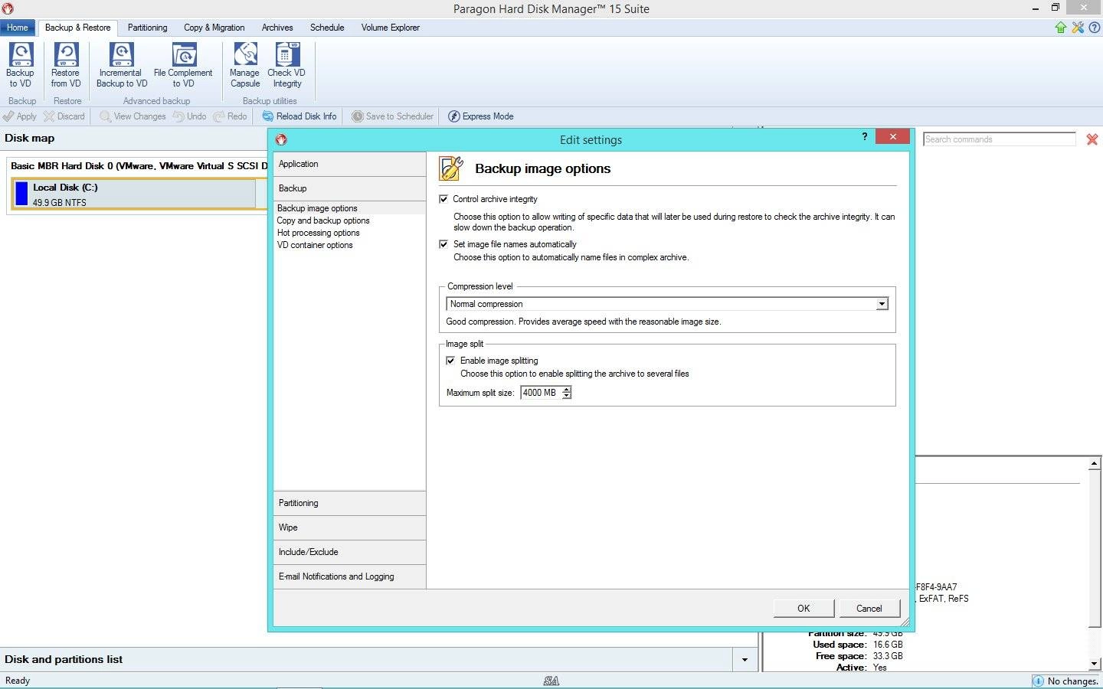Click properties panel scrollbar down arrow
The height and width of the screenshot is (689, 1103).
[x=1095, y=664]
